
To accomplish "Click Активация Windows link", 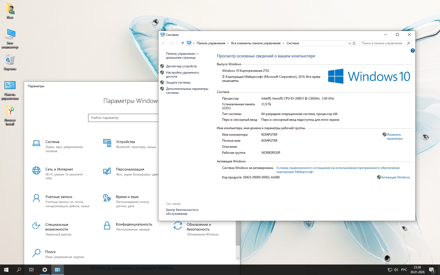I will (x=395, y=177).
